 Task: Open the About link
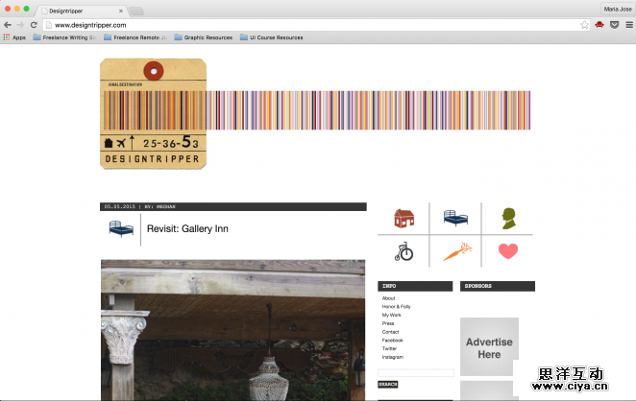(x=388, y=298)
